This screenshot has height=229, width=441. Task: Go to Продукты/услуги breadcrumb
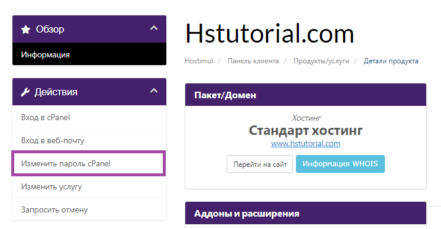pyautogui.click(x=321, y=62)
